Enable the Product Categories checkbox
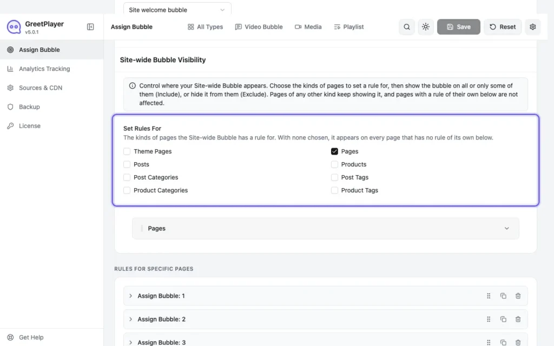The image size is (554, 346). (x=127, y=191)
